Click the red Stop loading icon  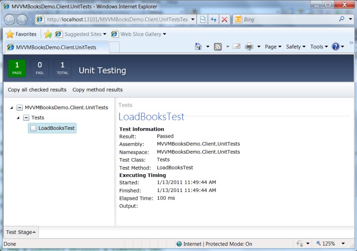[x=224, y=20]
